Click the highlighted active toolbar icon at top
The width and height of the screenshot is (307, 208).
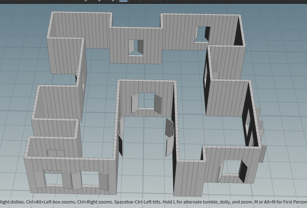click(123, 1)
